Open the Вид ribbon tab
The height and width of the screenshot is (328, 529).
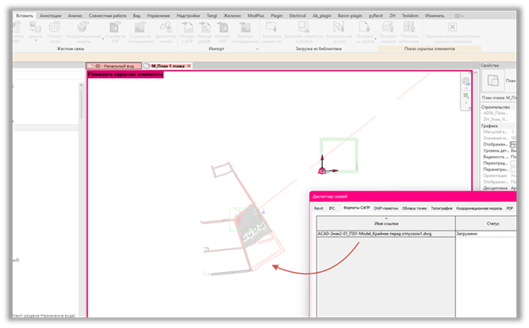pos(136,15)
